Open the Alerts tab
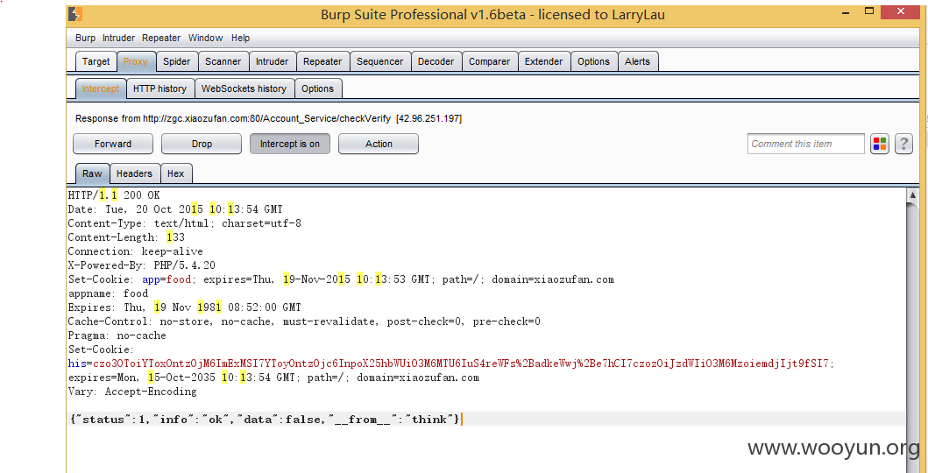 coord(637,61)
